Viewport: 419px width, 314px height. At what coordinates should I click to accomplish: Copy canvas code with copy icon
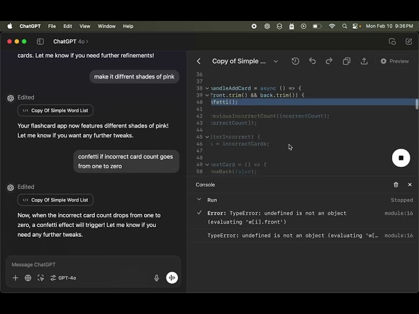[346, 61]
